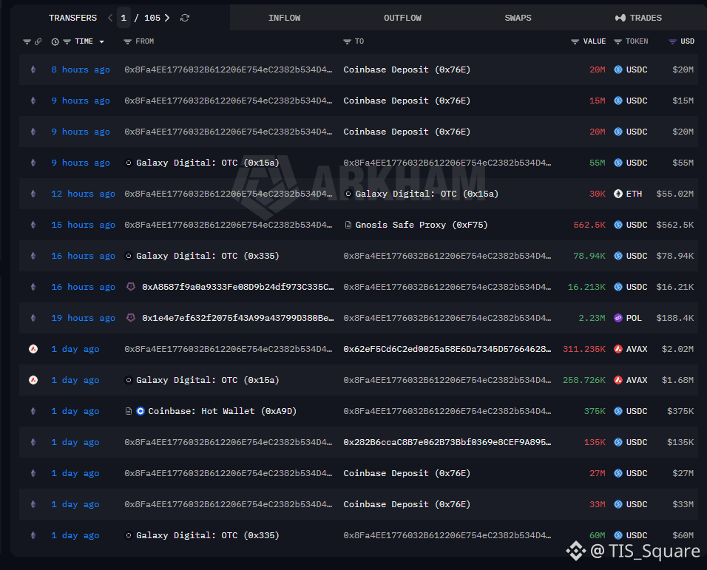Click the ETH token icon in 30K row
Viewport: 707px width, 570px height.
tap(618, 194)
